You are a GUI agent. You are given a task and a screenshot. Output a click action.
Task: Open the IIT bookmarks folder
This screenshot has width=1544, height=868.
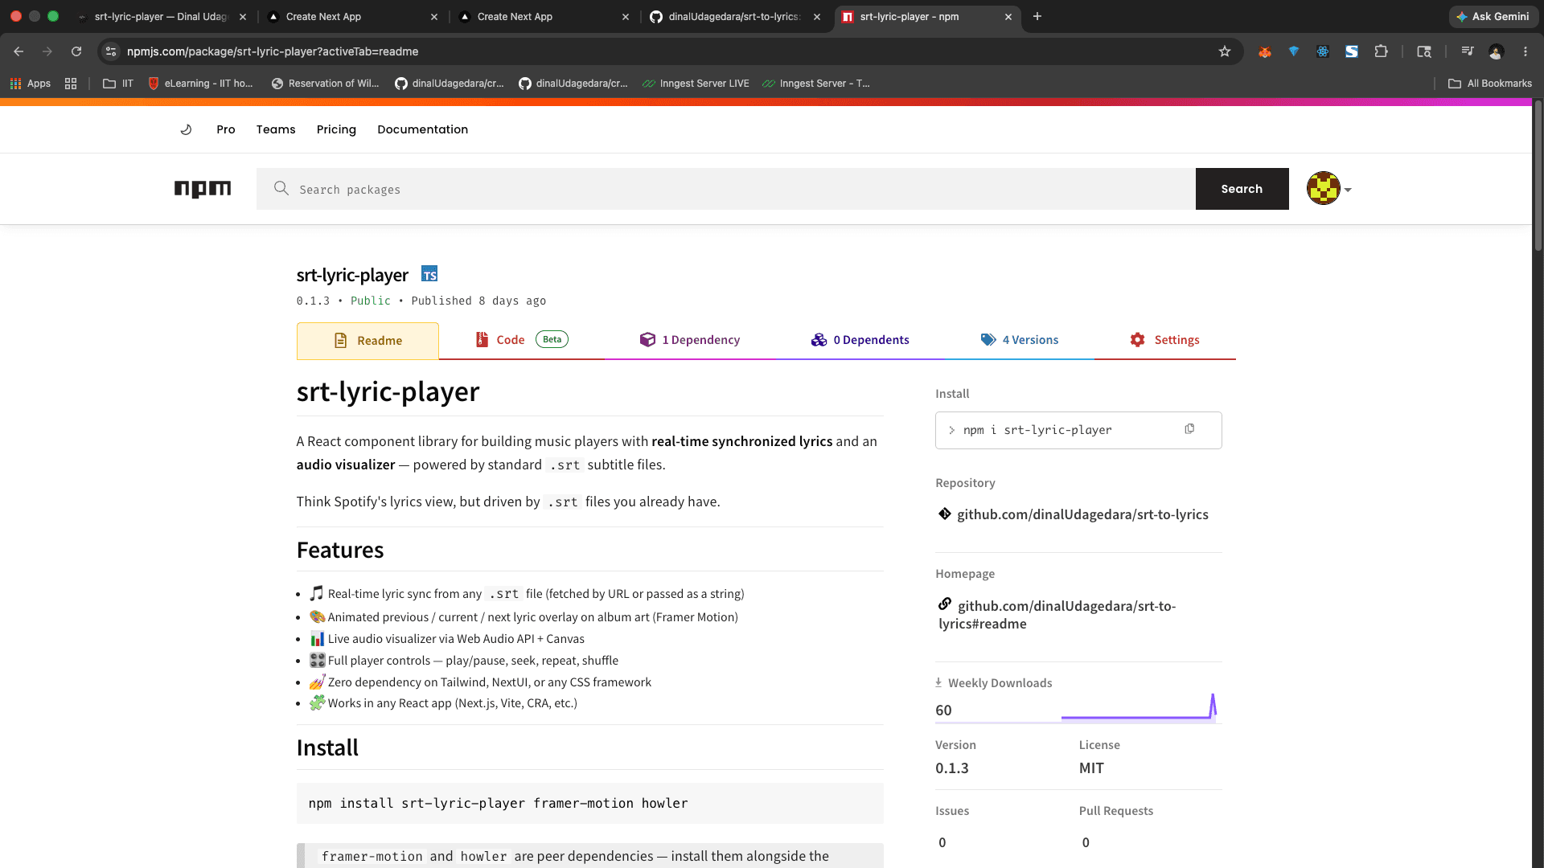point(118,84)
